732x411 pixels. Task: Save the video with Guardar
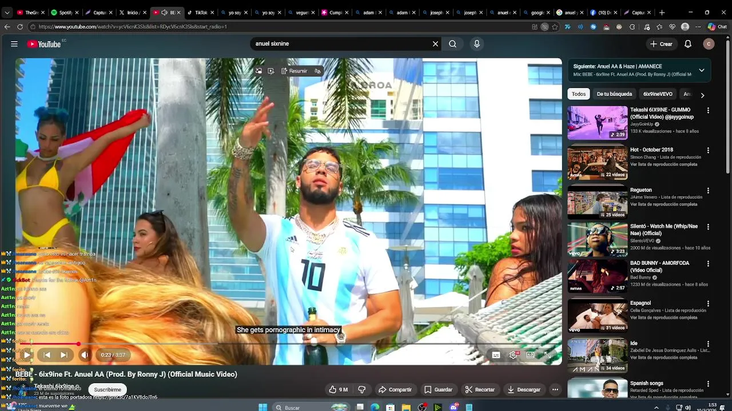pos(438,390)
